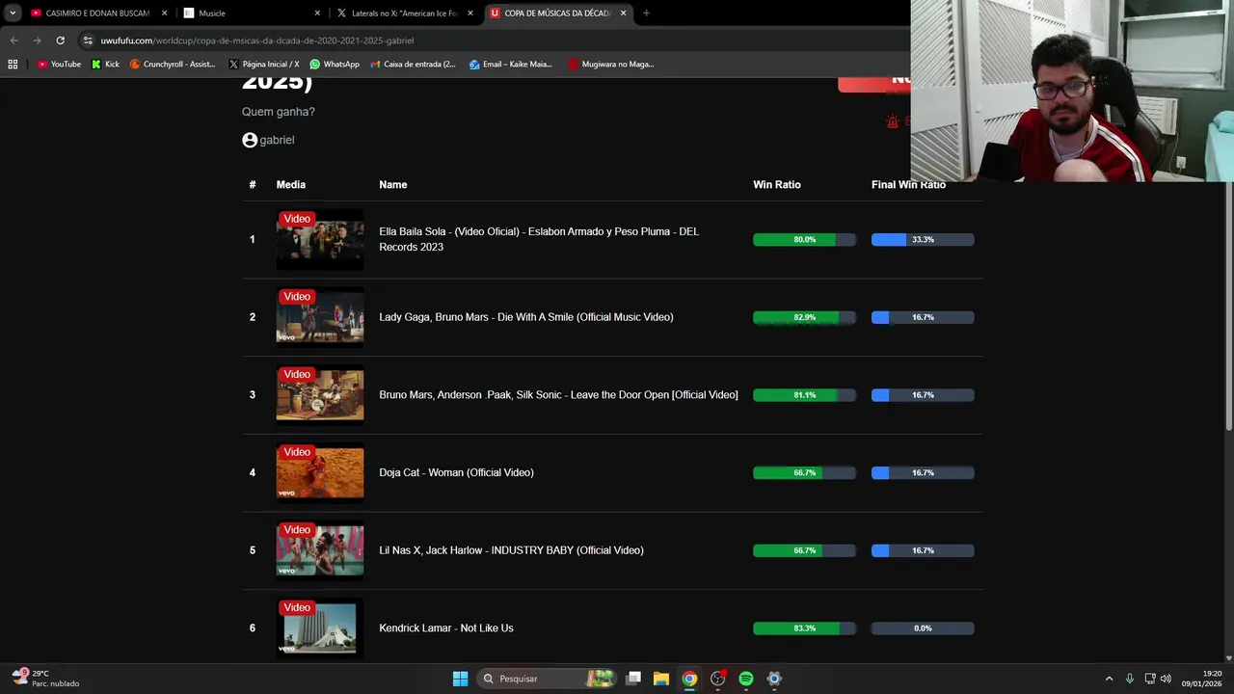
Task: Click the 80.0% win ratio bar
Action: 804,239
